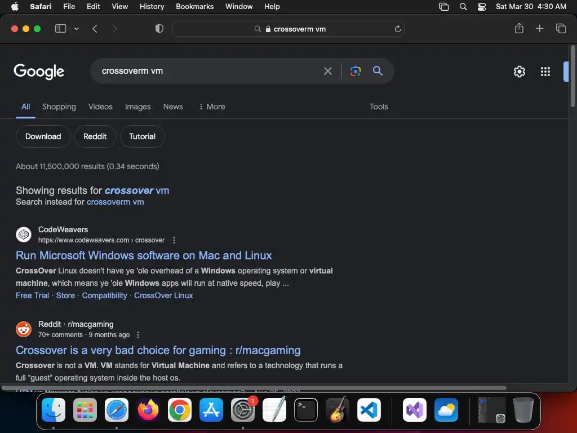Click the Reddit result favicon
Image resolution: width=577 pixels, height=433 pixels.
pos(24,329)
